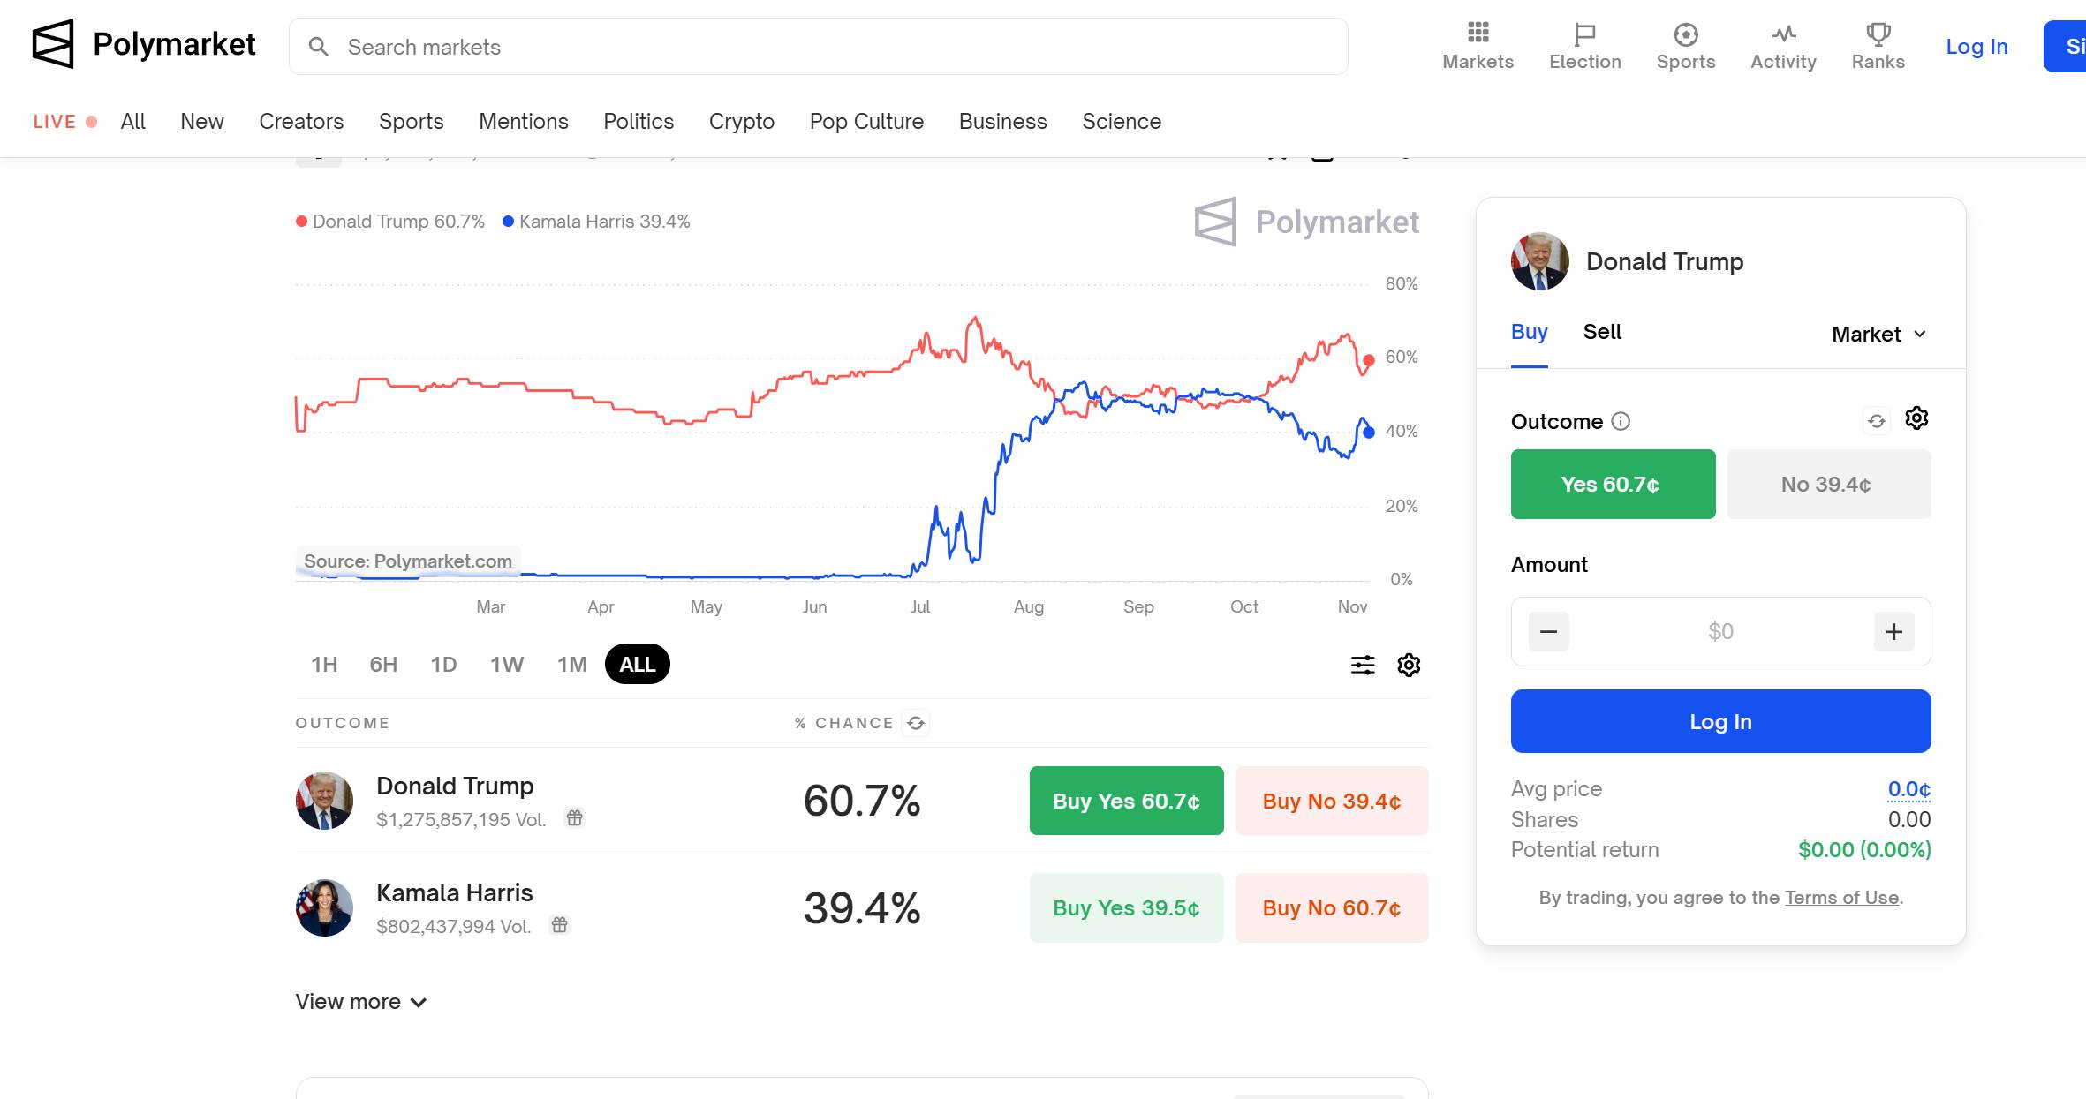The image size is (2086, 1099).
Task: Select the Yes 60.7¢ outcome
Action: coord(1613,484)
